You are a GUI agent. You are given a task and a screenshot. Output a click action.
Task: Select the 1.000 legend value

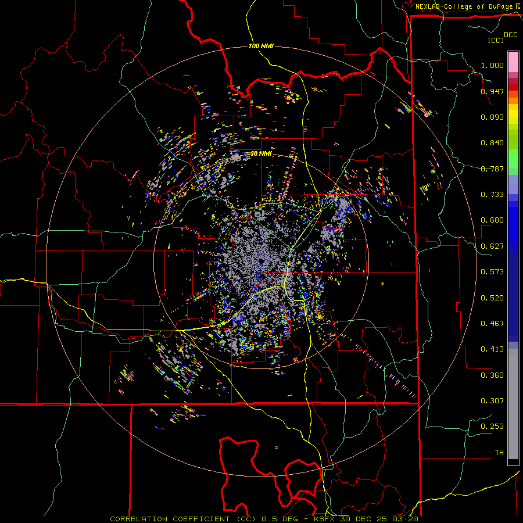(492, 65)
